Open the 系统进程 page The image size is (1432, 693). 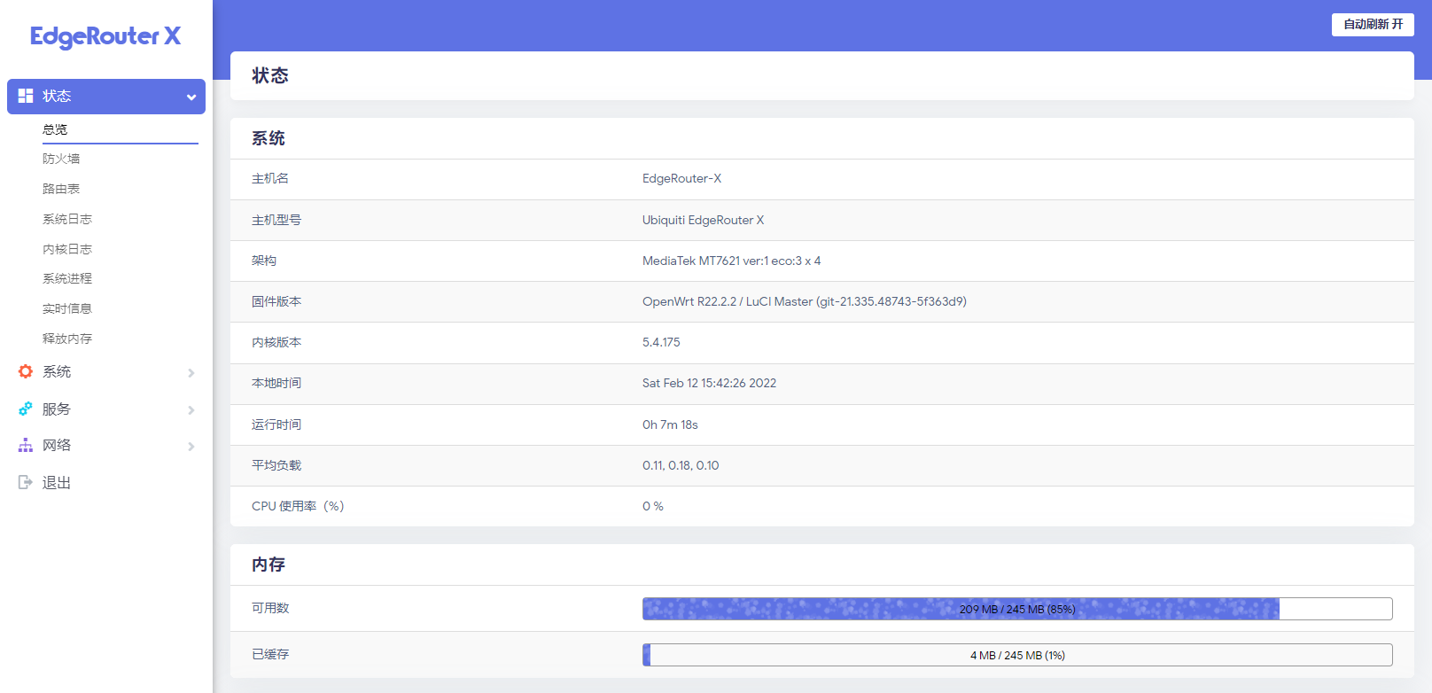[67, 278]
